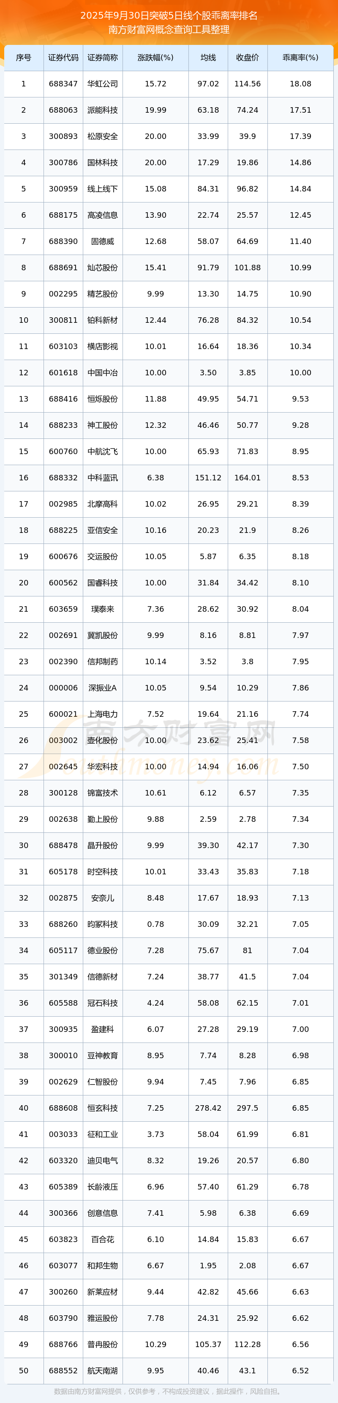Select stock name 航天南湖
The width and height of the screenshot is (338, 1403).
point(103,1370)
